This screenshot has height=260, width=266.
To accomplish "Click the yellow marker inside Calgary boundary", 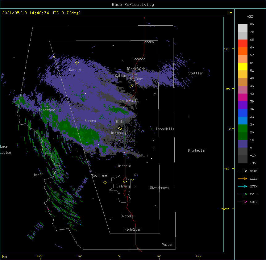I will pos(125,182).
